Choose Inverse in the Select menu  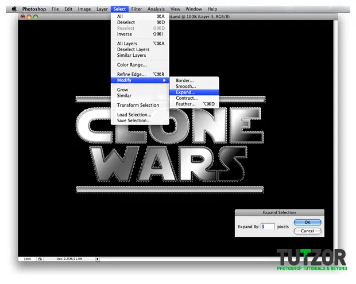(140, 34)
